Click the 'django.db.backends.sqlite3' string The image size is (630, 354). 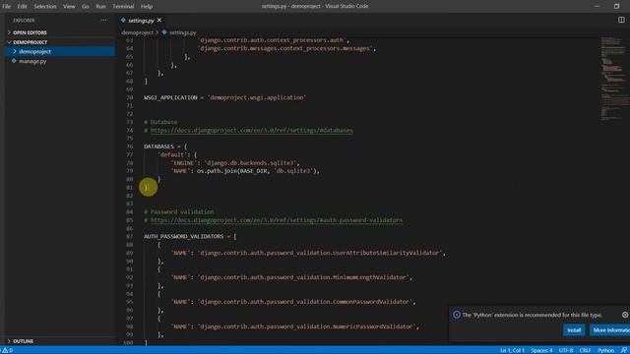[250, 163]
